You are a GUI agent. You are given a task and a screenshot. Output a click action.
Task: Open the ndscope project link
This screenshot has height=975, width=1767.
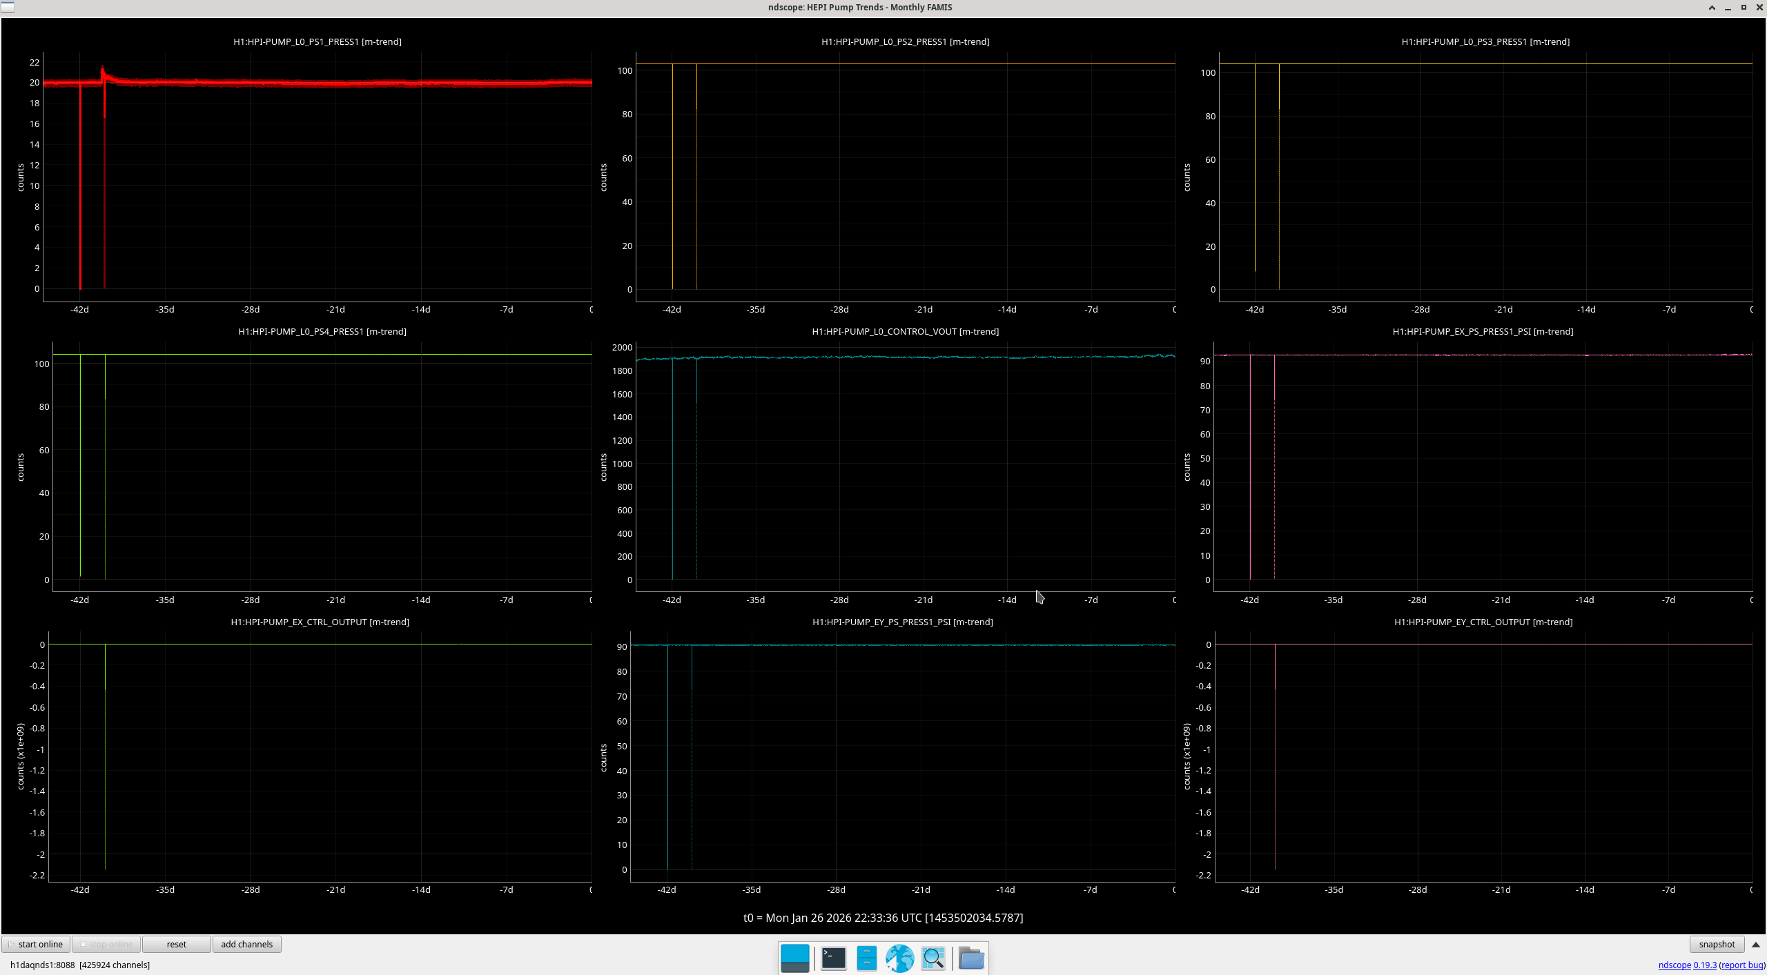point(1675,965)
